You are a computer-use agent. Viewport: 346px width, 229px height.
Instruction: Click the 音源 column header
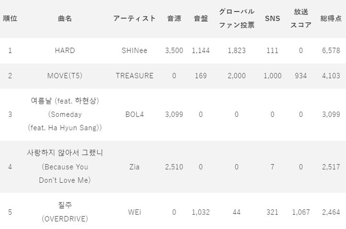click(x=175, y=19)
